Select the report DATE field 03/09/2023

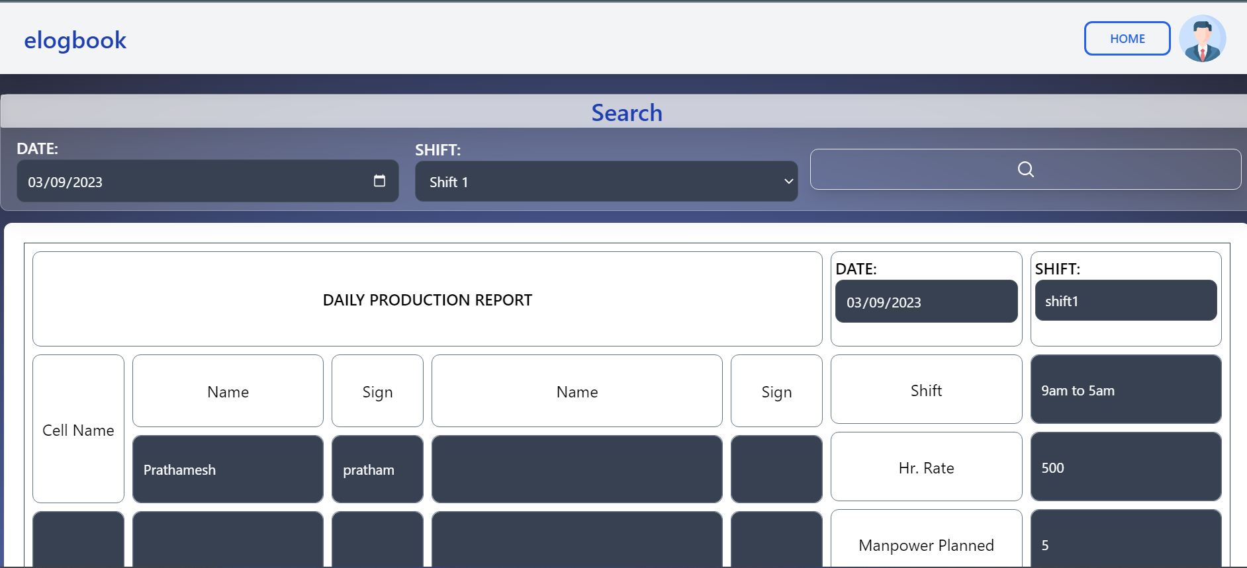click(x=926, y=302)
